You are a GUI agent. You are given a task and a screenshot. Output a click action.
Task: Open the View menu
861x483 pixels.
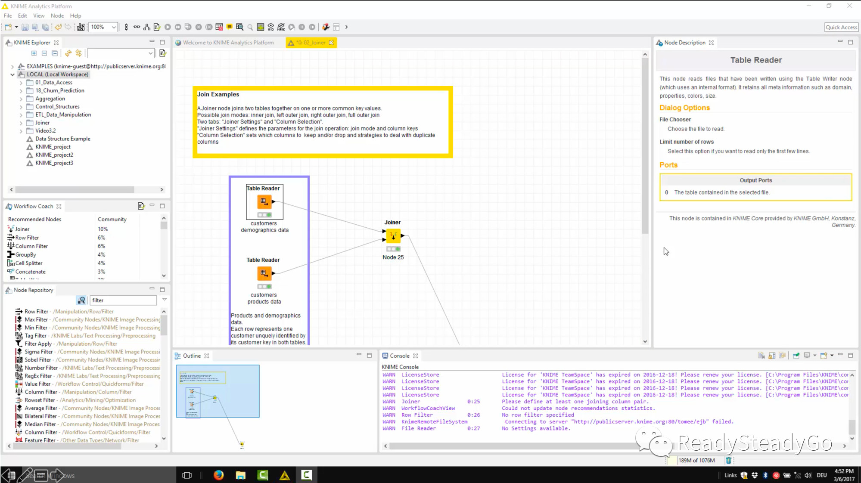(x=39, y=15)
